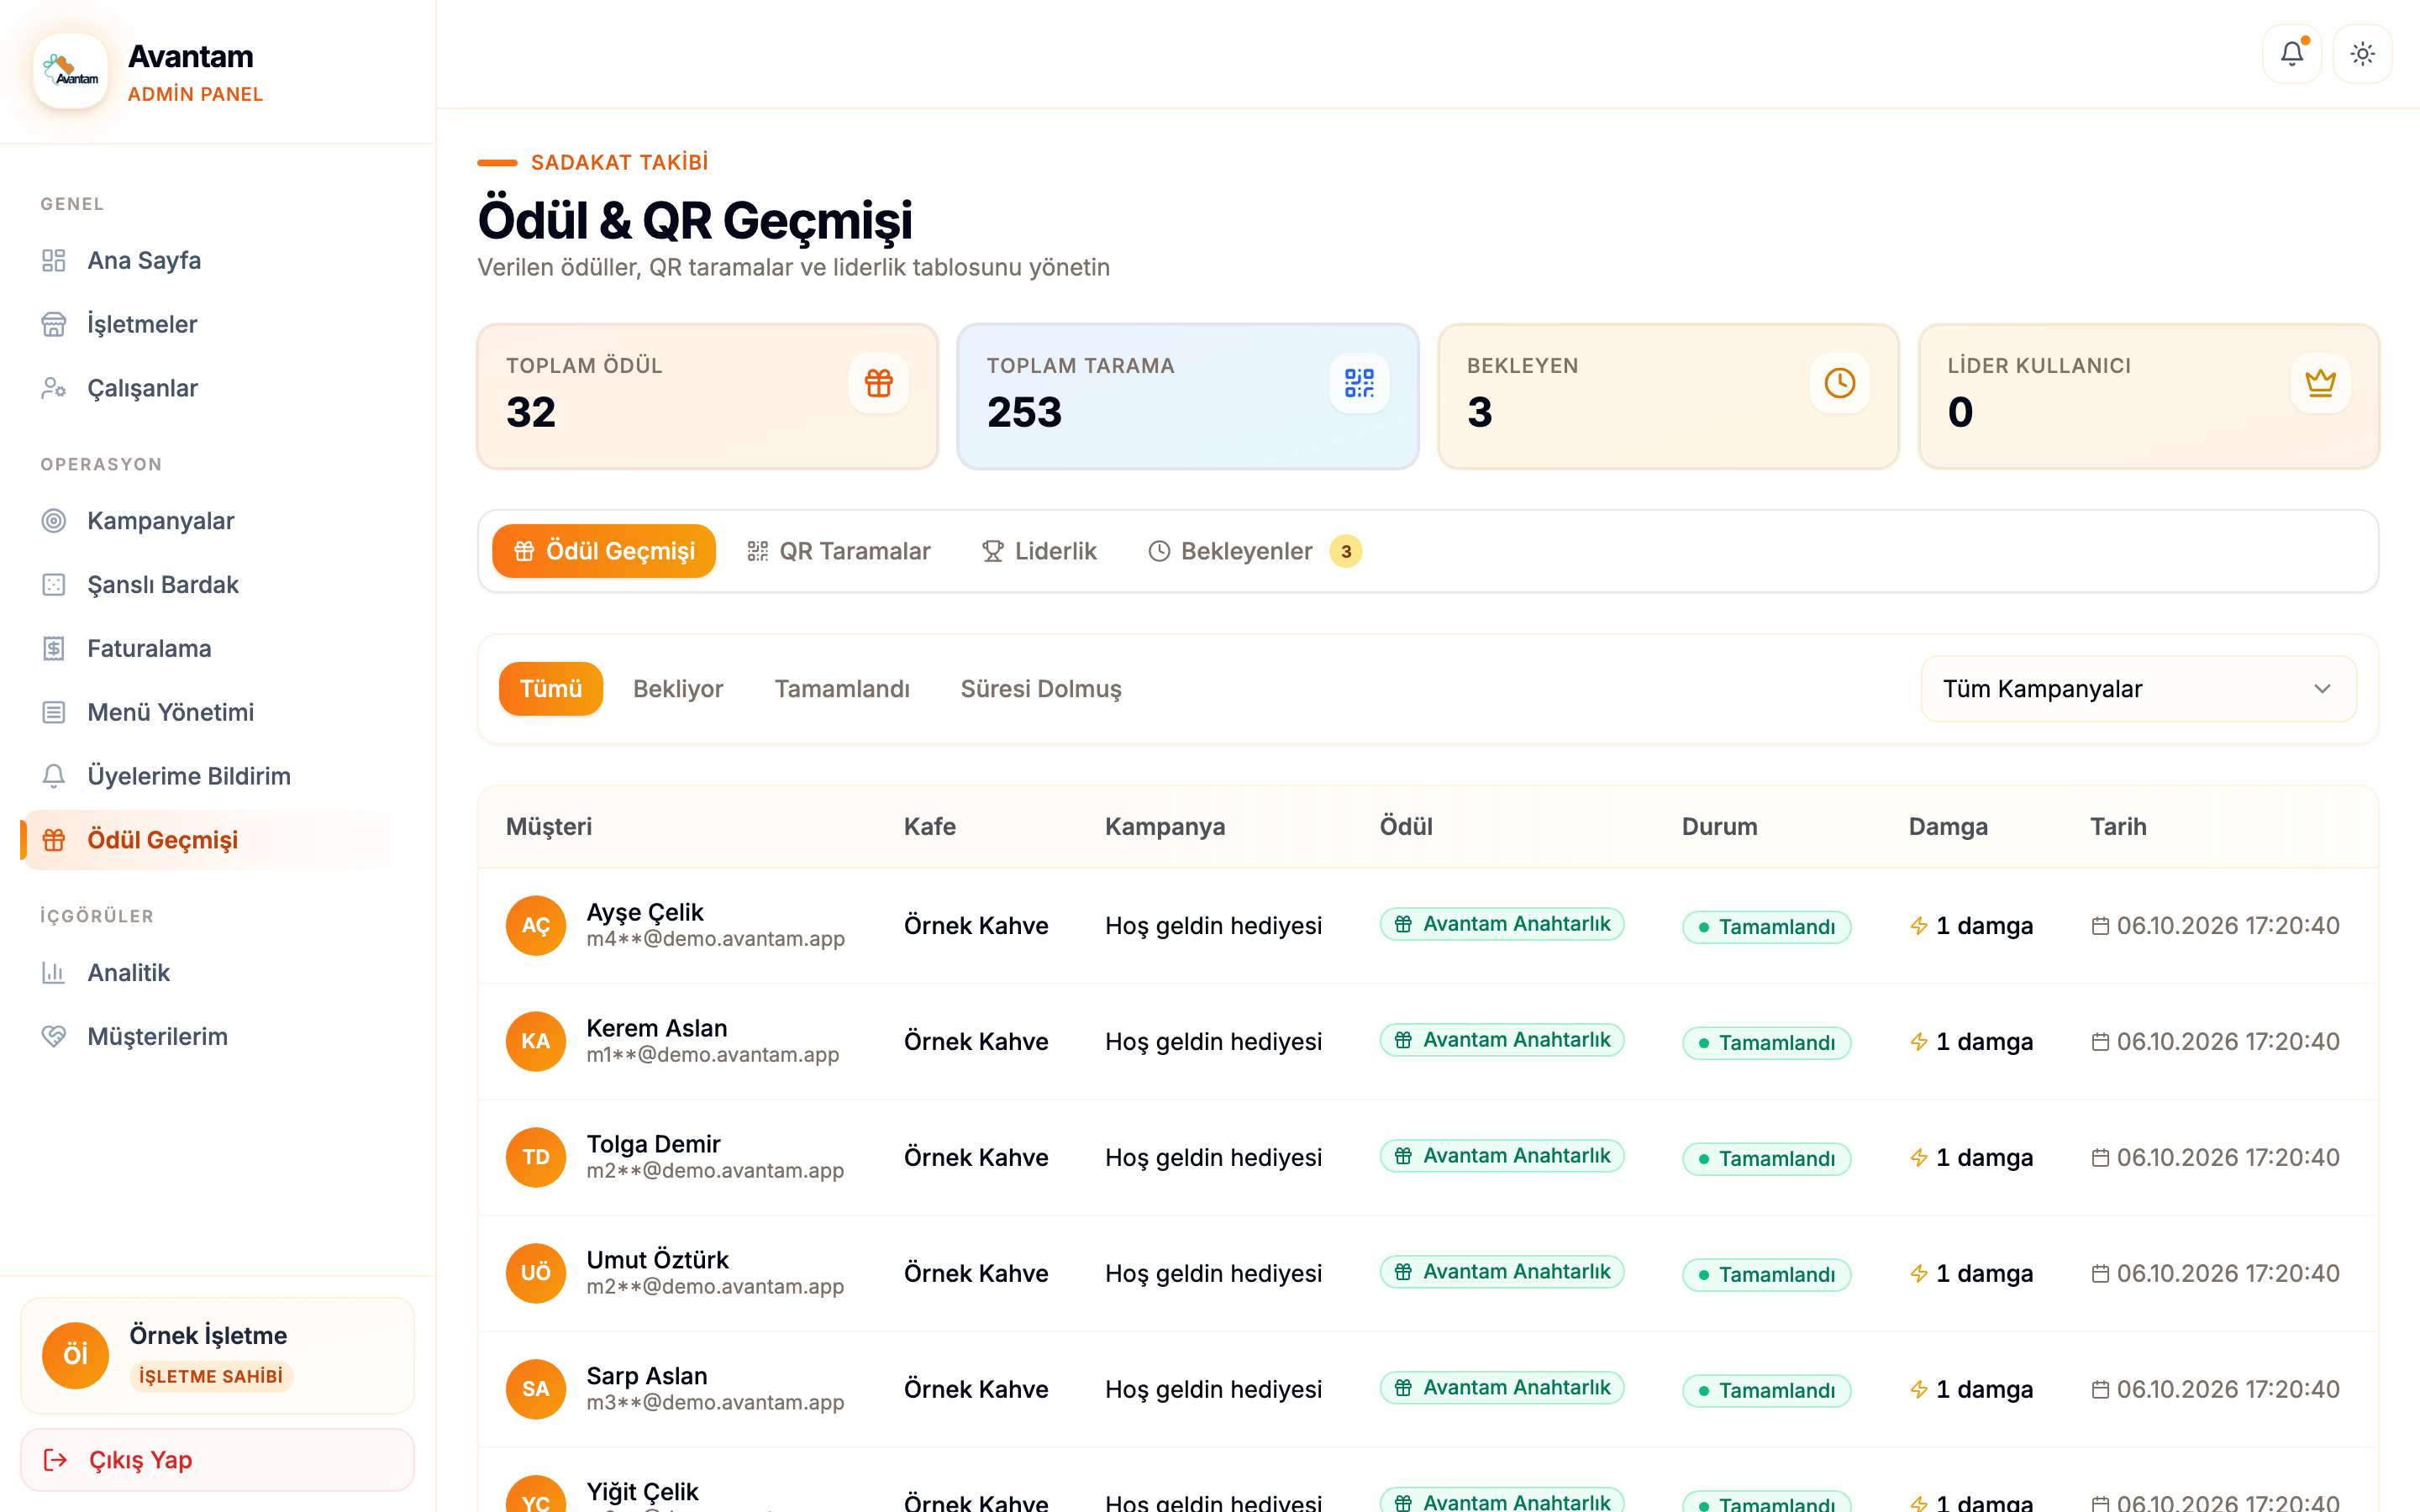The width and height of the screenshot is (2420, 1512).
Task: Open Faturalama page
Action: click(207, 649)
